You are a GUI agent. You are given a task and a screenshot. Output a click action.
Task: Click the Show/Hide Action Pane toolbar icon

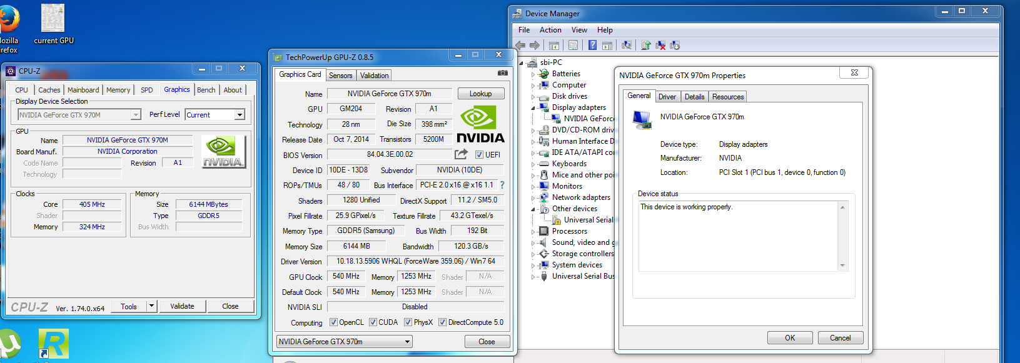pos(607,45)
